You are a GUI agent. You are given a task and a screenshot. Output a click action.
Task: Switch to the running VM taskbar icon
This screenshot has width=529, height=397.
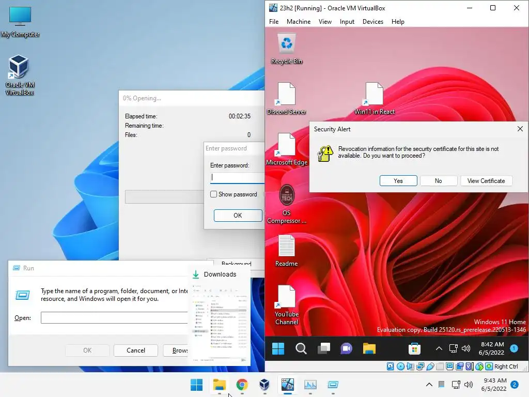pyautogui.click(x=287, y=385)
